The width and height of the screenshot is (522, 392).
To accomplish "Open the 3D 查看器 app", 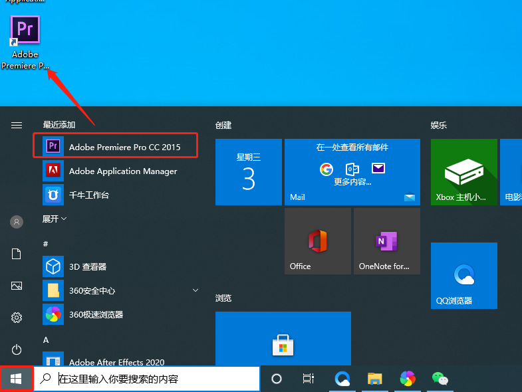I will (115, 266).
